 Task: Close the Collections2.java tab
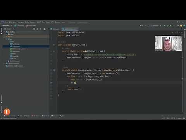coord(77,29)
